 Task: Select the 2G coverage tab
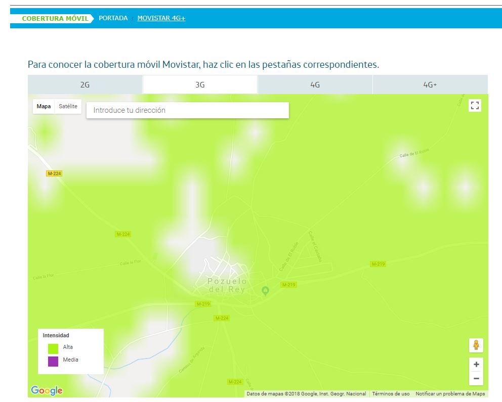pos(85,85)
